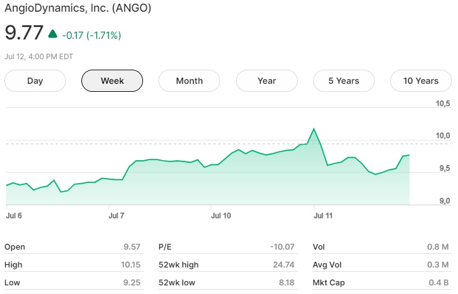Click the P/E value -10.07
This screenshot has width=458, height=294.
pyautogui.click(x=282, y=247)
